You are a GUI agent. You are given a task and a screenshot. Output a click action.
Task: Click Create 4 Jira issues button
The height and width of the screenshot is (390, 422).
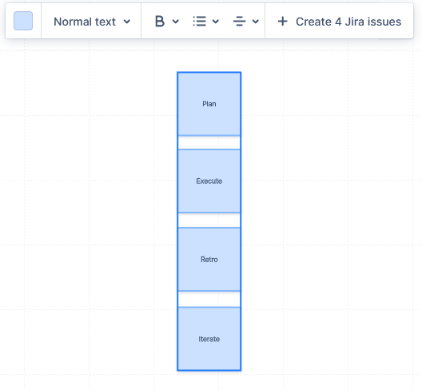tap(339, 22)
